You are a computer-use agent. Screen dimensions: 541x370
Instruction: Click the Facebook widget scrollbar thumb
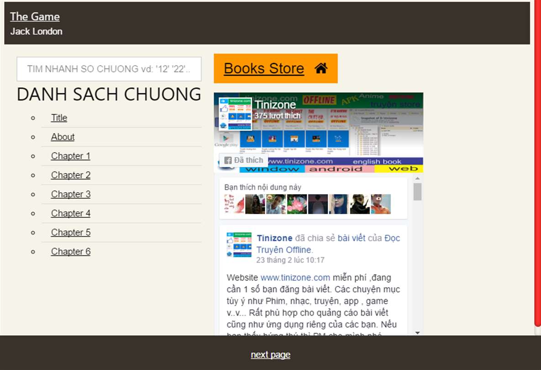(417, 192)
